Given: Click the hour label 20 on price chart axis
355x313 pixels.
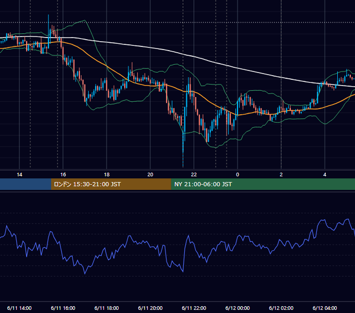Looking at the screenshot, I should (x=150, y=175).
